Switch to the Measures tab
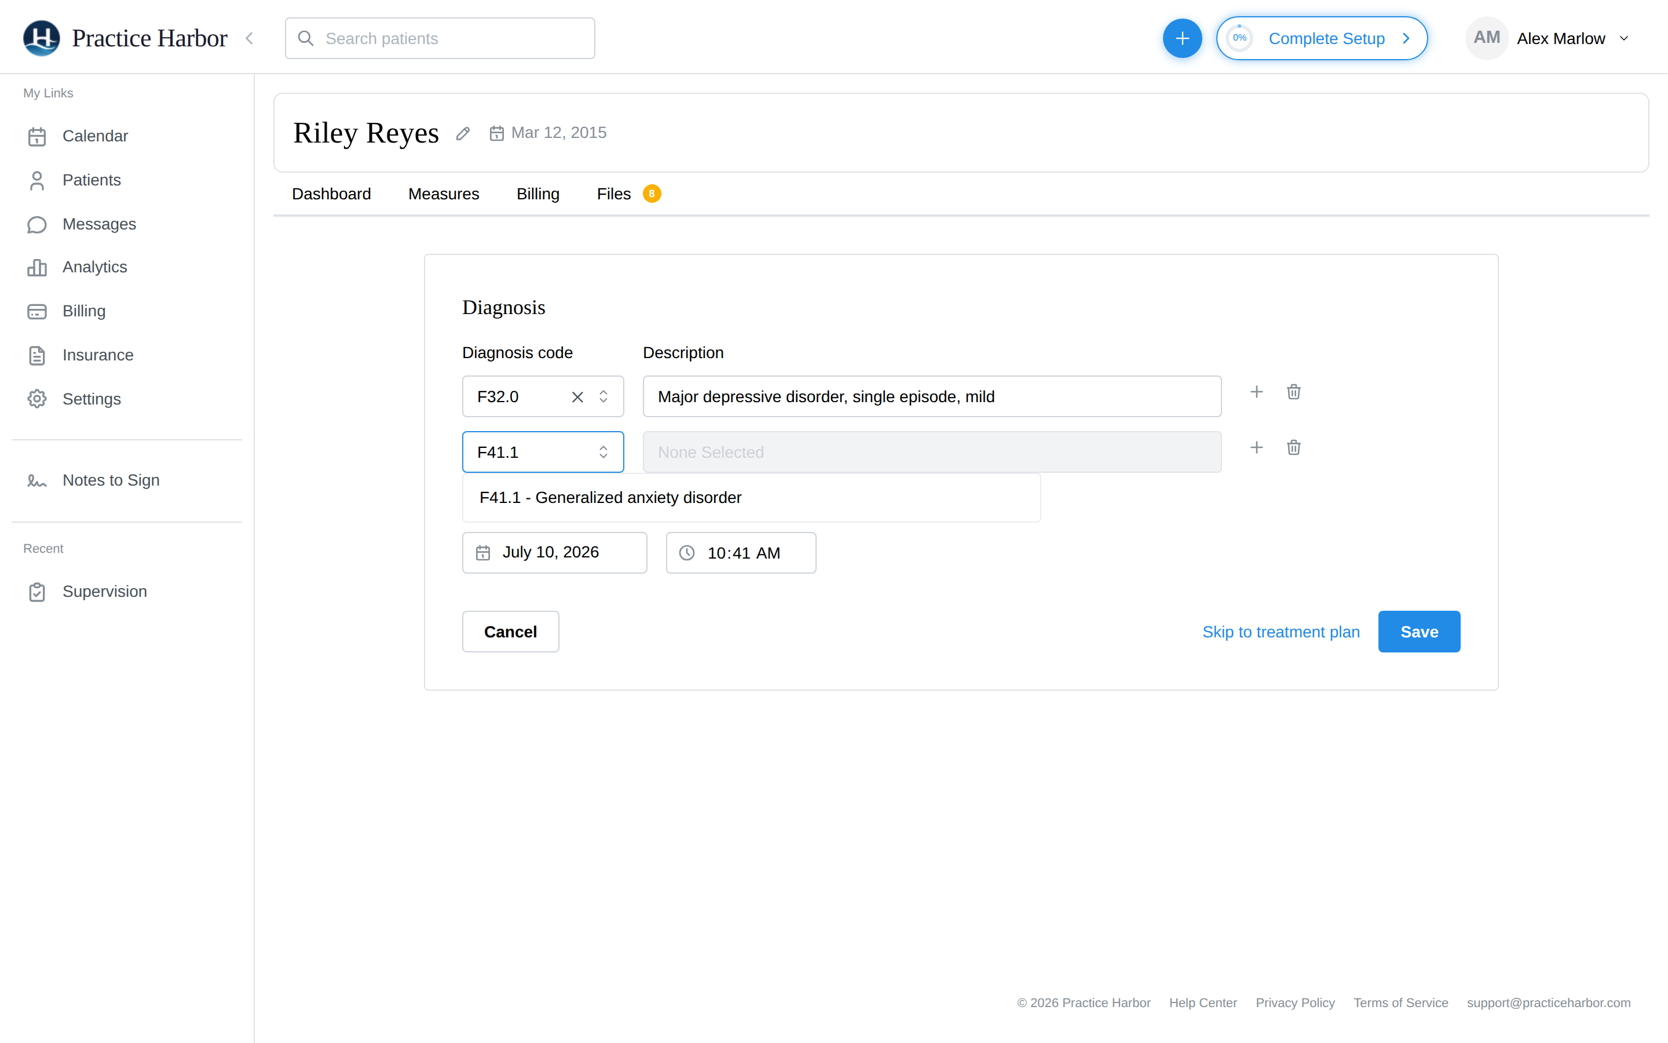The image size is (1668, 1043). tap(444, 194)
